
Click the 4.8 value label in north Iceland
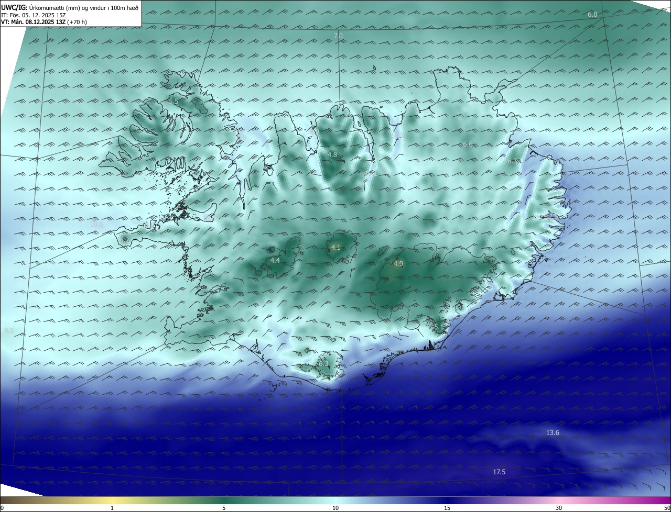[x=332, y=155]
